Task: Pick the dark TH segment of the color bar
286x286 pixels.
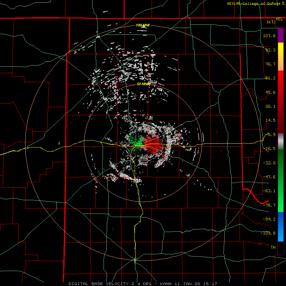Action: pos(281,248)
